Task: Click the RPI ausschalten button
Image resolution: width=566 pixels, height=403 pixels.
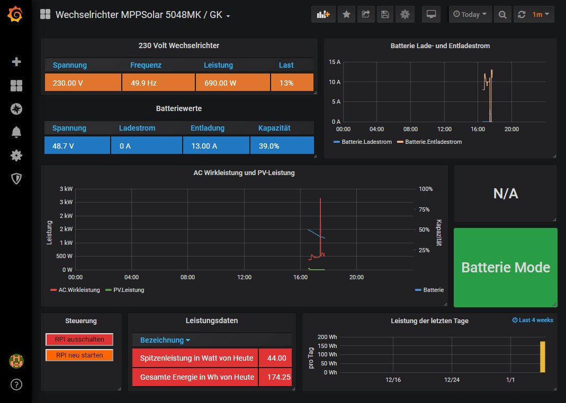Action: [x=80, y=340]
